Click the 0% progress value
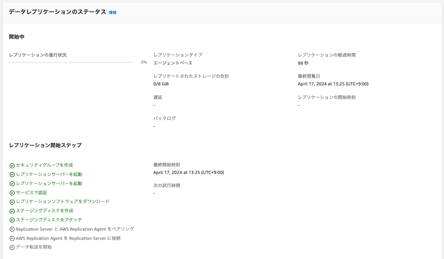The image size is (444, 259). click(x=144, y=62)
